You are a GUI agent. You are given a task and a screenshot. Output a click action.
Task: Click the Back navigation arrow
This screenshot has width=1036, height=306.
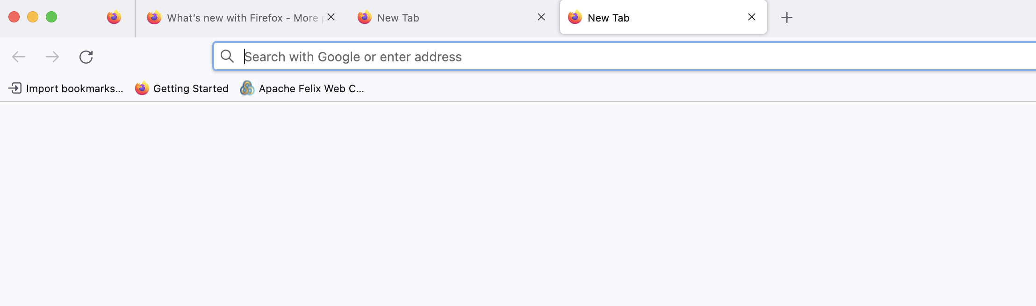click(x=19, y=57)
